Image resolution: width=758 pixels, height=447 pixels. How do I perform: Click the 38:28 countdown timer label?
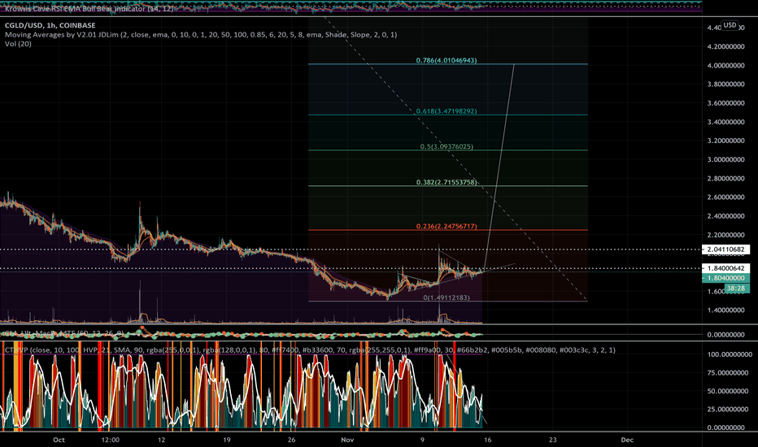point(736,288)
